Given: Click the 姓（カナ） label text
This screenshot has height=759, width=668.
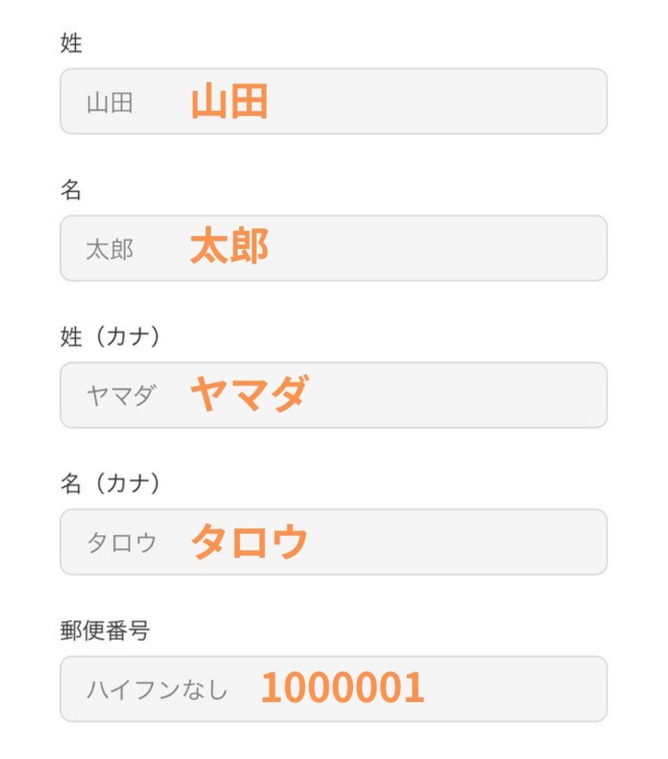Looking at the screenshot, I should tap(111, 338).
